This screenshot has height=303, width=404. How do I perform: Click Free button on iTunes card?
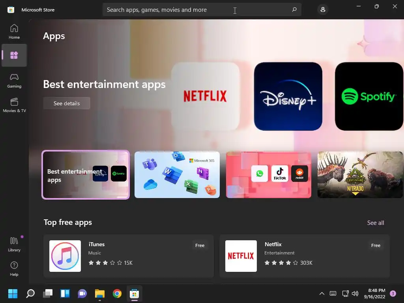pos(200,245)
